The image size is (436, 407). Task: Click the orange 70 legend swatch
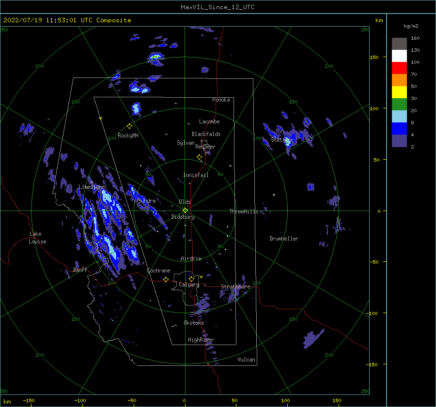[399, 80]
